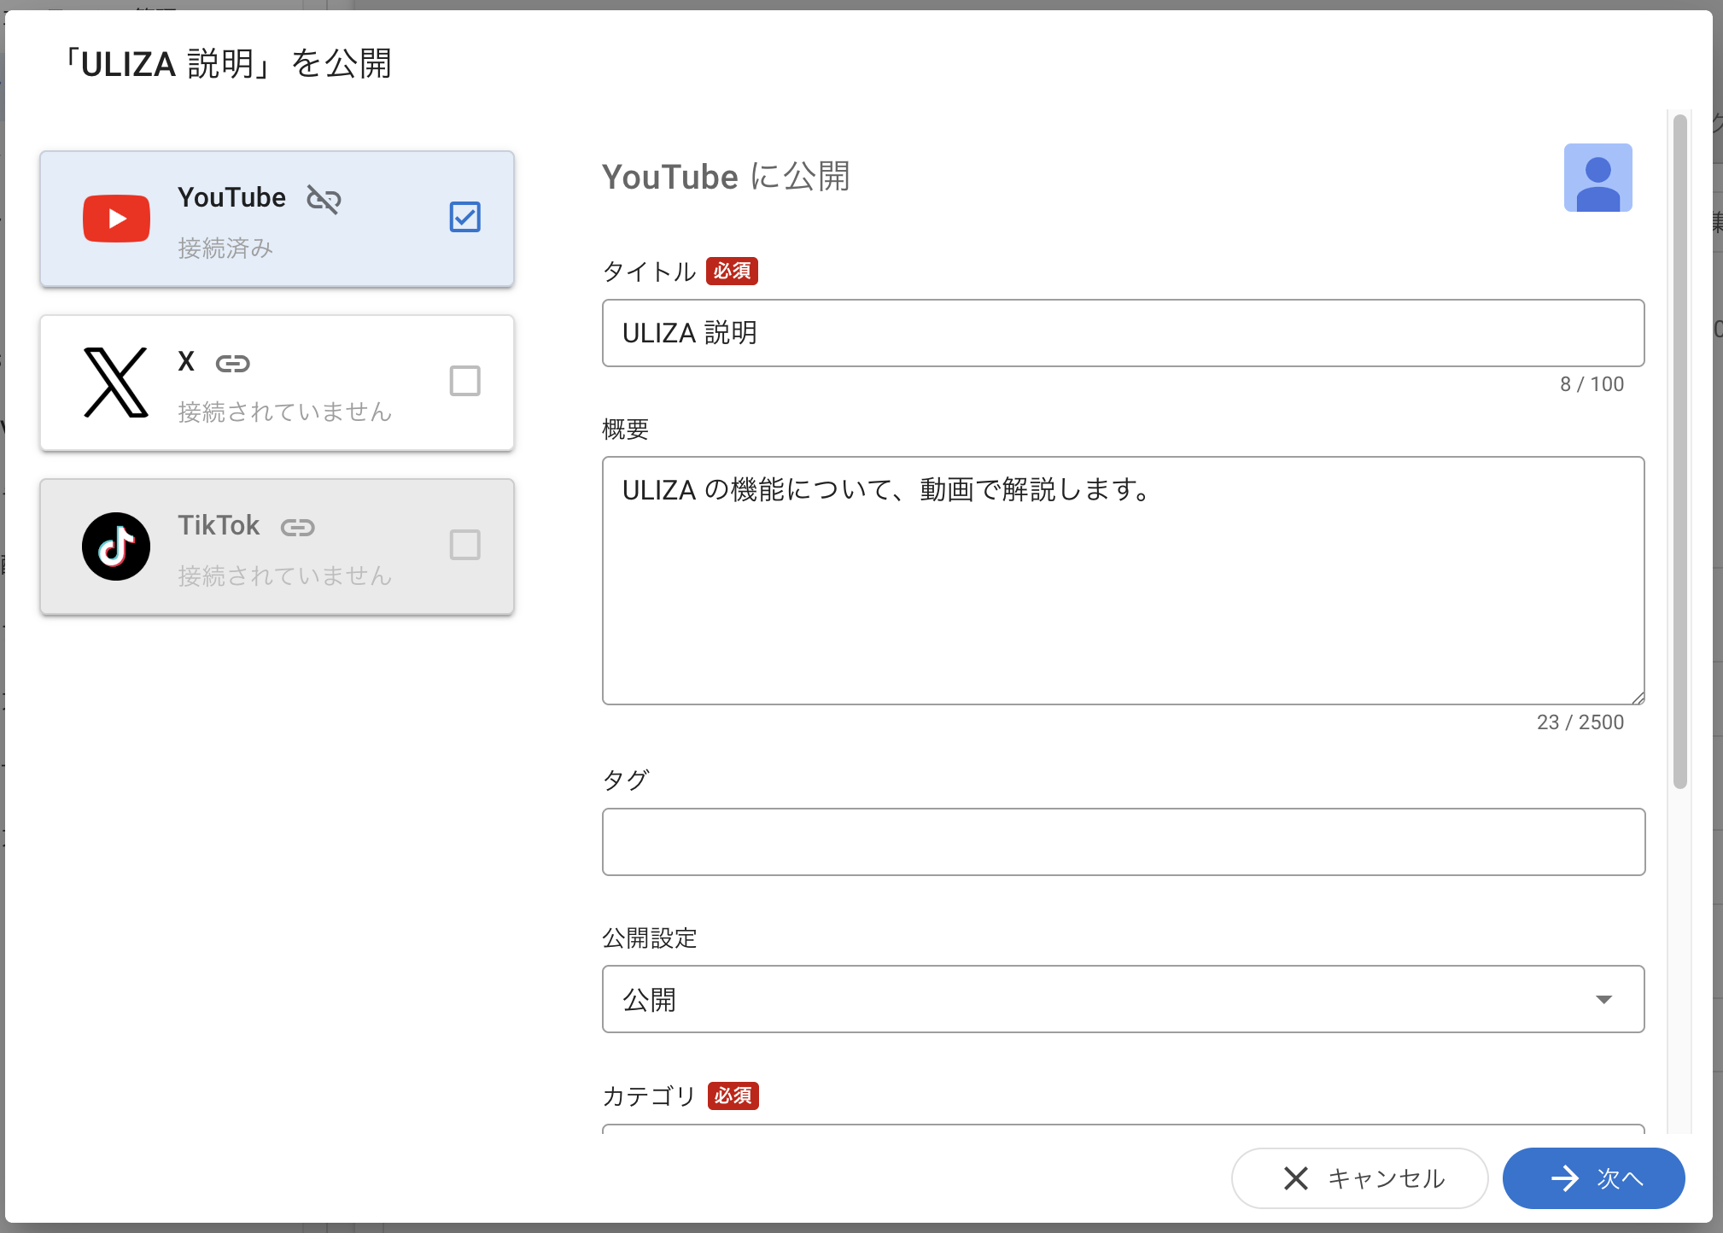Click the link icon next to X
The image size is (1723, 1233).
[x=232, y=364]
